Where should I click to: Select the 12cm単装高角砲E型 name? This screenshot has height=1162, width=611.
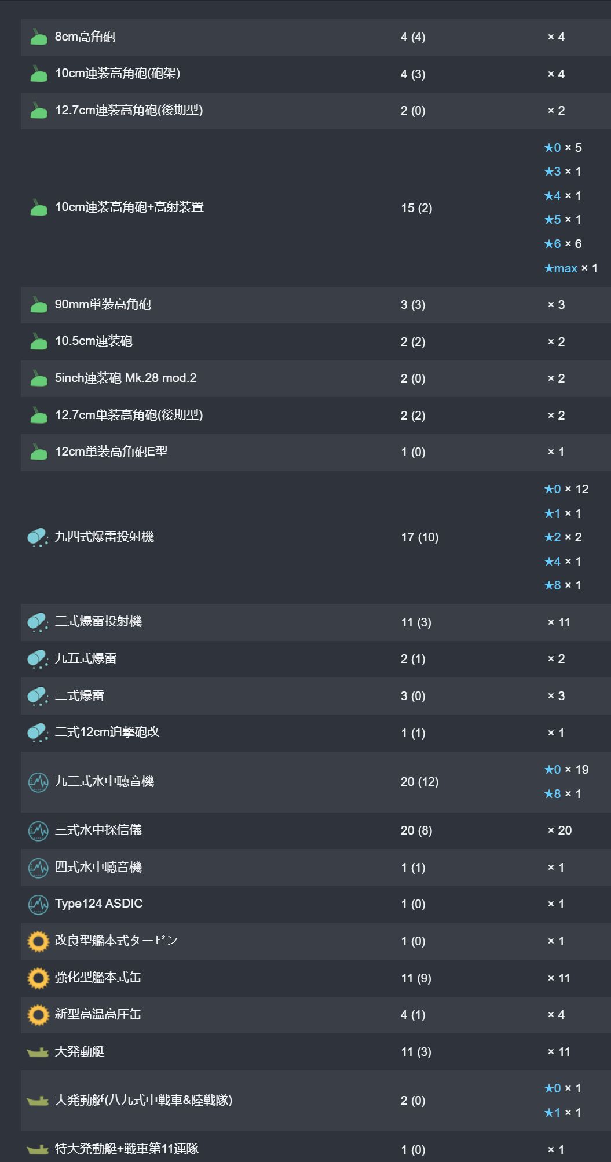point(111,451)
